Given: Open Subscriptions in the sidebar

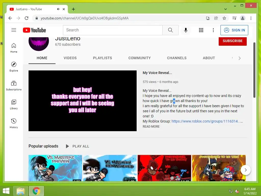Looking at the screenshot, I should [14, 86].
